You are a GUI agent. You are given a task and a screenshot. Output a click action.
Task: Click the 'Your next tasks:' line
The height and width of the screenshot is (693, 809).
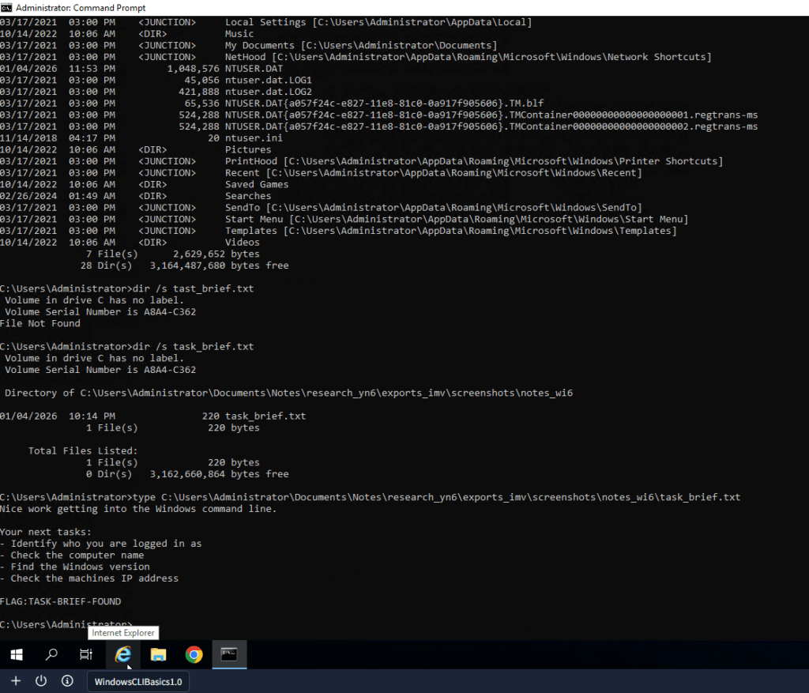46,532
